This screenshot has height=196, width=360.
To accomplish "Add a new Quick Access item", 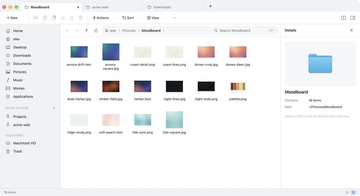I will 54,108.
